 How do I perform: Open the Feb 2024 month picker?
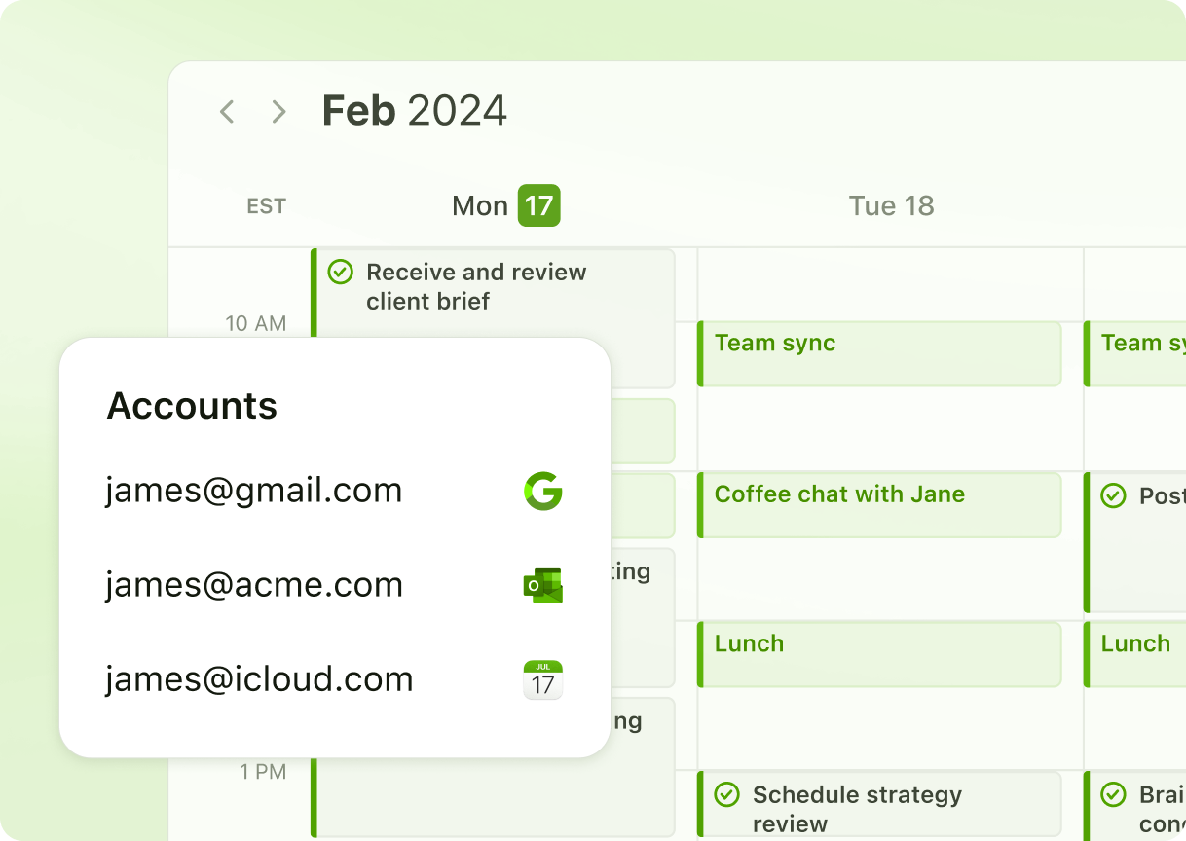point(414,111)
